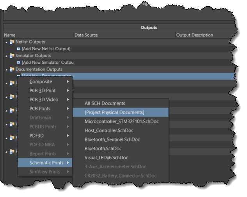Click the plus icon beside Add New Simulator Output

pyautogui.click(x=18, y=62)
